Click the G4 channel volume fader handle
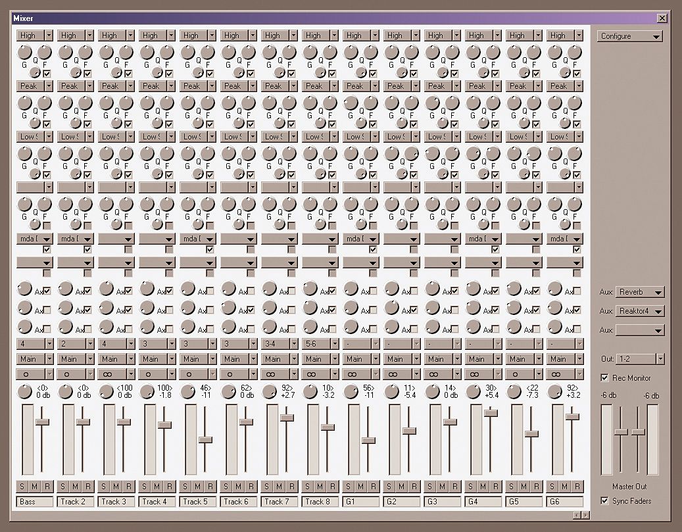The height and width of the screenshot is (532, 682). [491, 413]
